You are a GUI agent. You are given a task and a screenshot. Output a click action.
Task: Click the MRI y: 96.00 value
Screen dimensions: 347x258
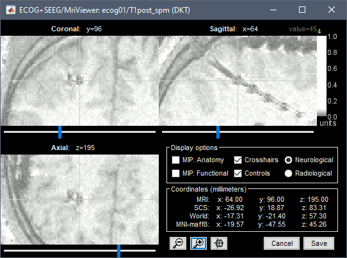click(x=271, y=199)
